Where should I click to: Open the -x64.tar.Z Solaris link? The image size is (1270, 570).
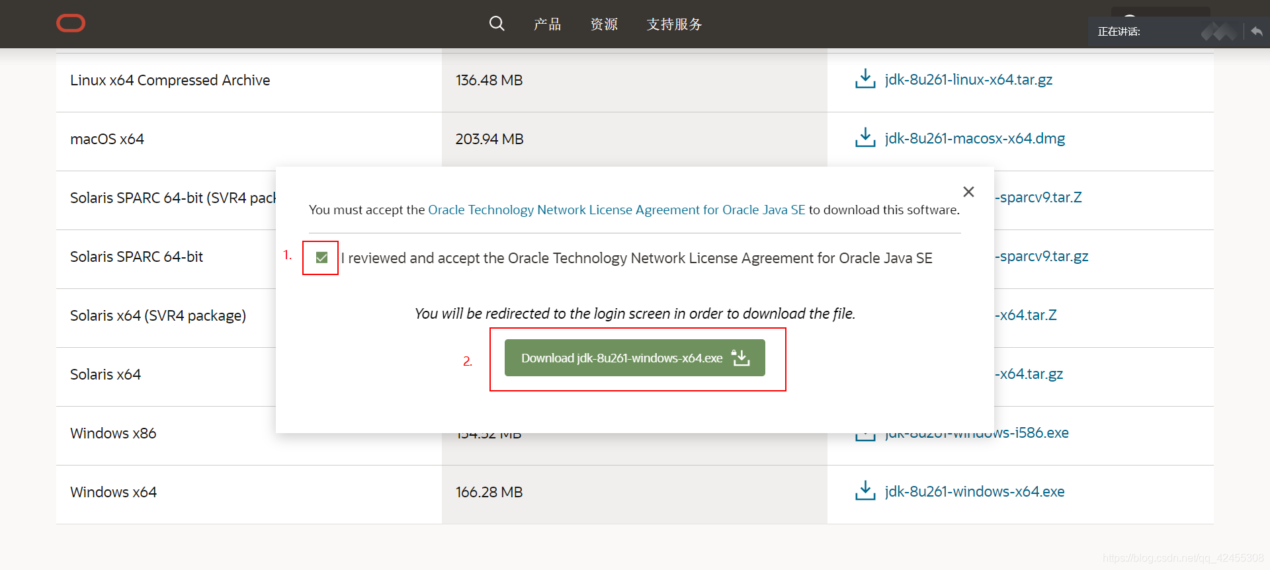coord(1026,315)
